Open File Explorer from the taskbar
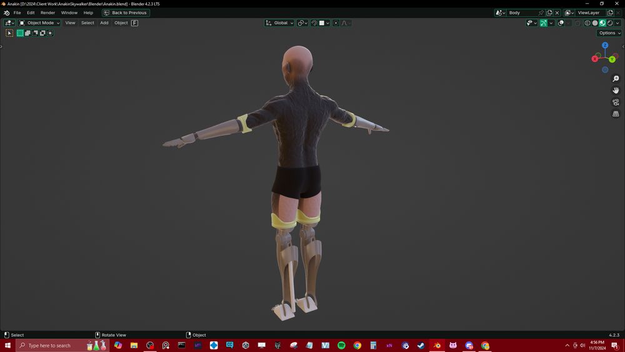Image resolution: width=625 pixels, height=352 pixels. 134,346
